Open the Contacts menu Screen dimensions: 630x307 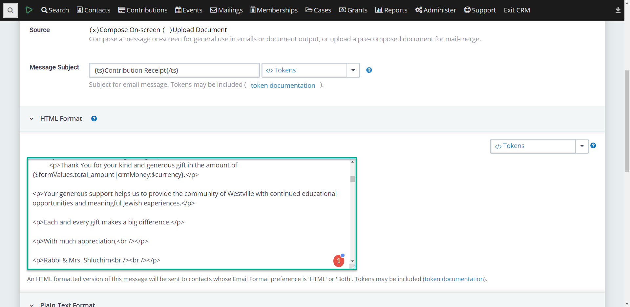(94, 10)
